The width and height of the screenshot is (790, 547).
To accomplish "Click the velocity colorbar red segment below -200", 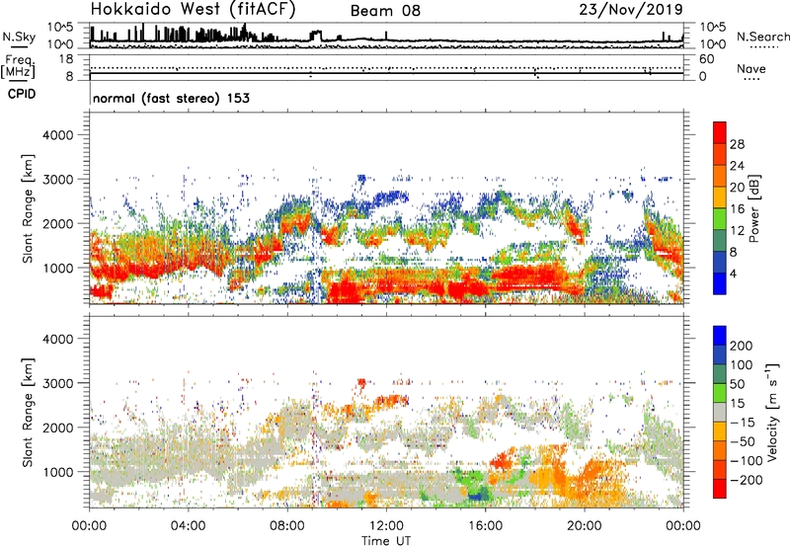I will click(x=720, y=489).
